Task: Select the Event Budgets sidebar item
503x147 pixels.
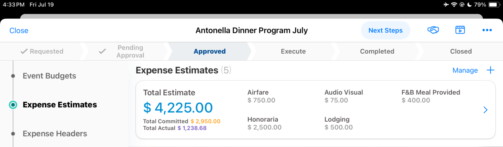Action: click(x=49, y=76)
